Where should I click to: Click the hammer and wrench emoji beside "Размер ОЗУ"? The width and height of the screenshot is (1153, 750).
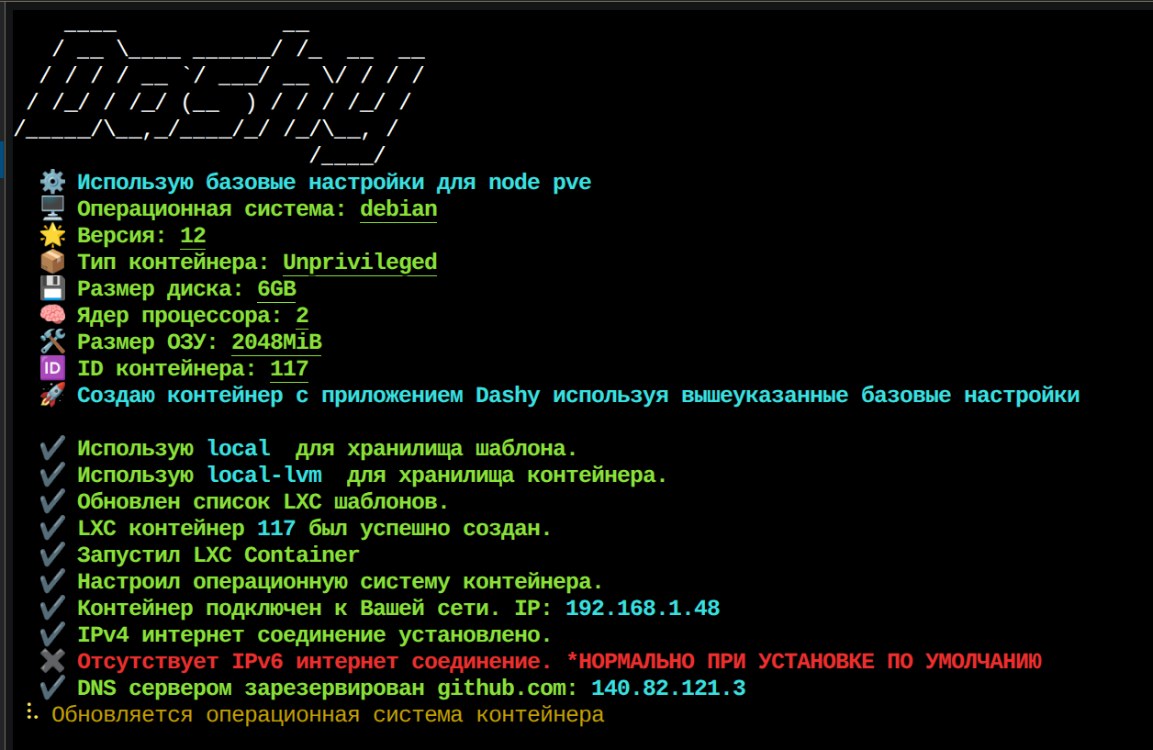tap(52, 341)
